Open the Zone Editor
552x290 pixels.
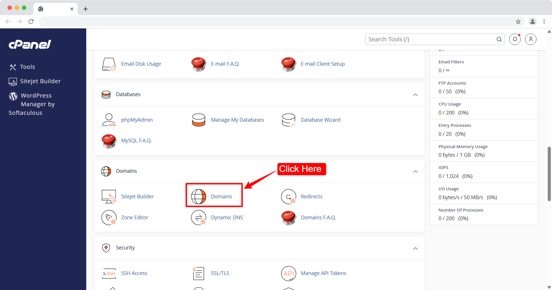click(135, 217)
